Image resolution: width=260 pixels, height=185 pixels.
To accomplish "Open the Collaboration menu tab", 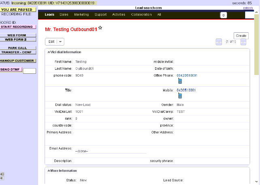I will (x=141, y=15).
